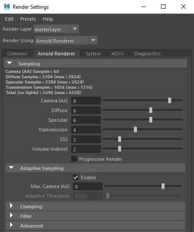Click the Camera (AA) slider handle

click(169, 101)
